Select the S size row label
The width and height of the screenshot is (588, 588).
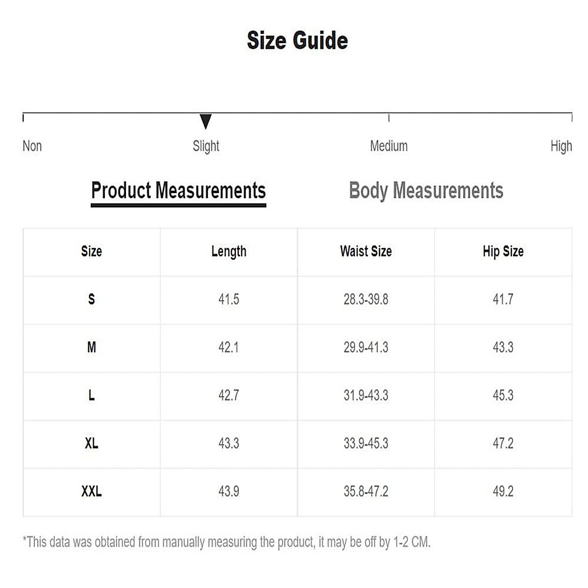click(x=92, y=299)
